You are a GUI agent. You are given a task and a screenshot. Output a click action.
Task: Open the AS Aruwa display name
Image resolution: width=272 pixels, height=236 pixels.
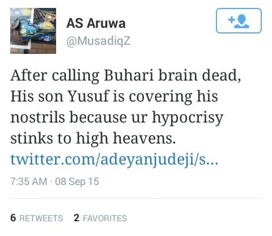96,23
